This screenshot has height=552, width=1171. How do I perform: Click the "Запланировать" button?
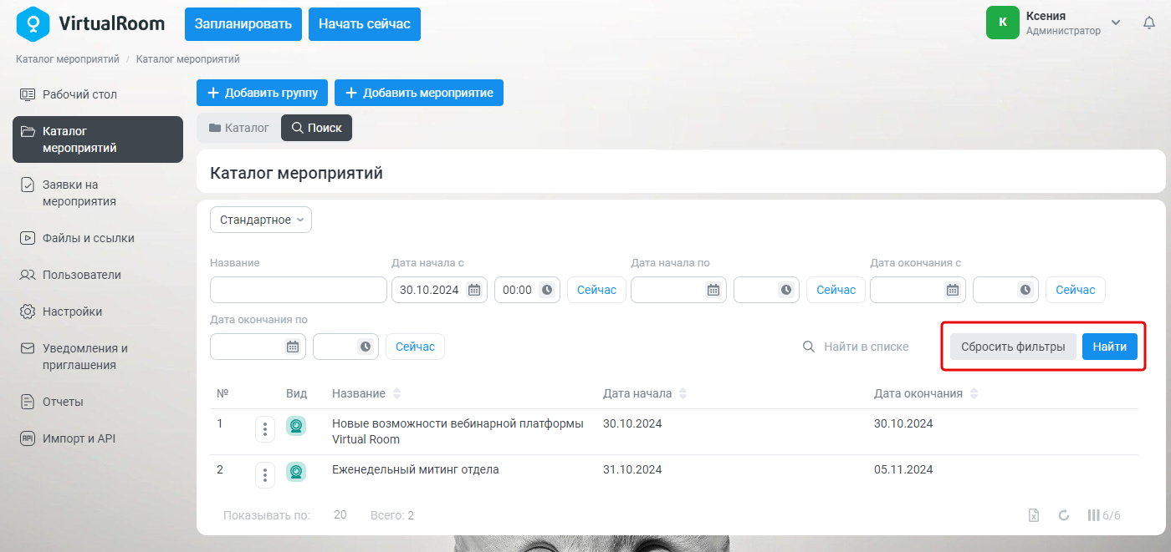(243, 24)
